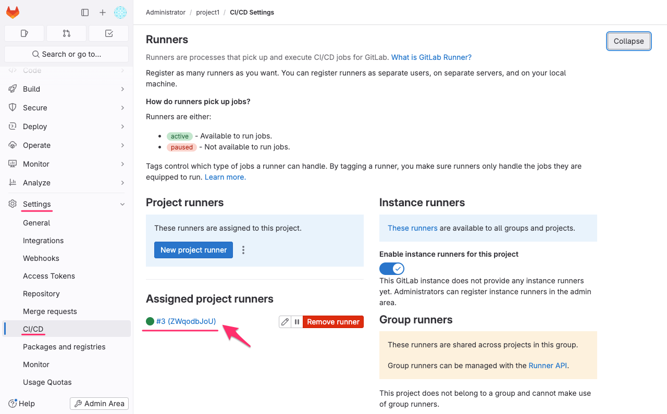Viewport: 667px width, 414px height.
Task: Click the active status badge
Action: click(180, 136)
